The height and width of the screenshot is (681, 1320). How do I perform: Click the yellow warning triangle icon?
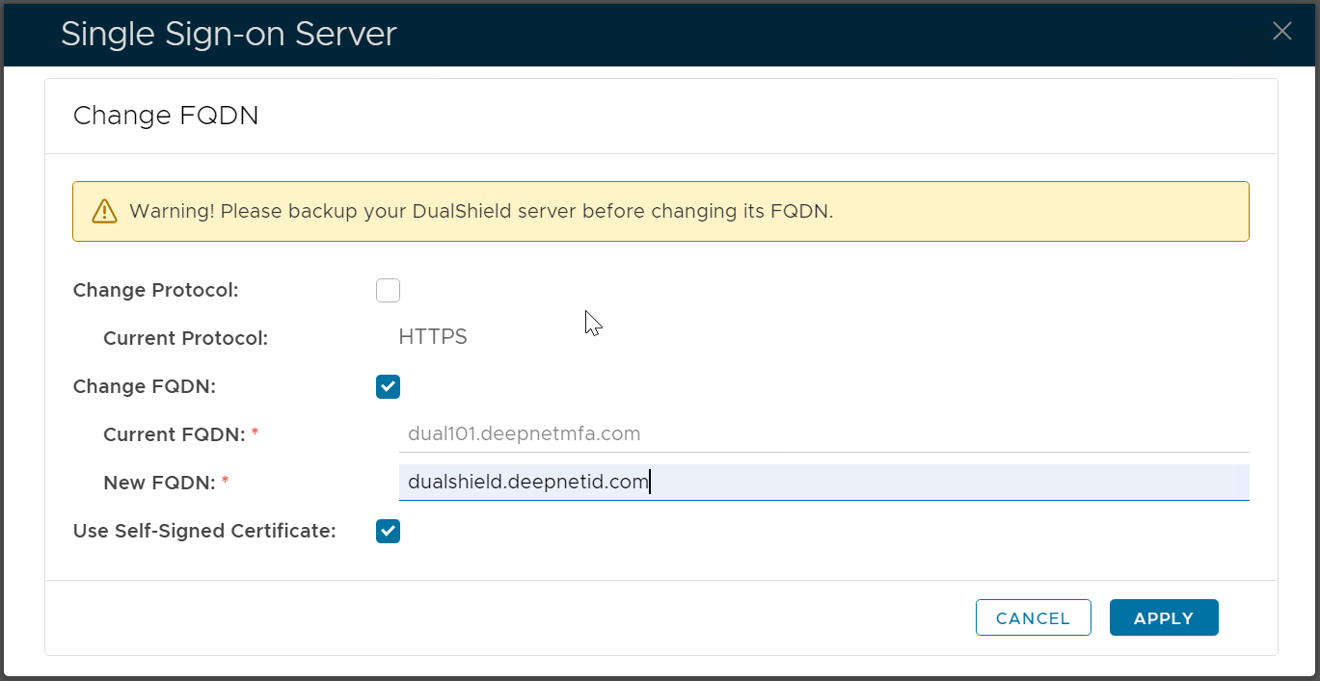[103, 211]
